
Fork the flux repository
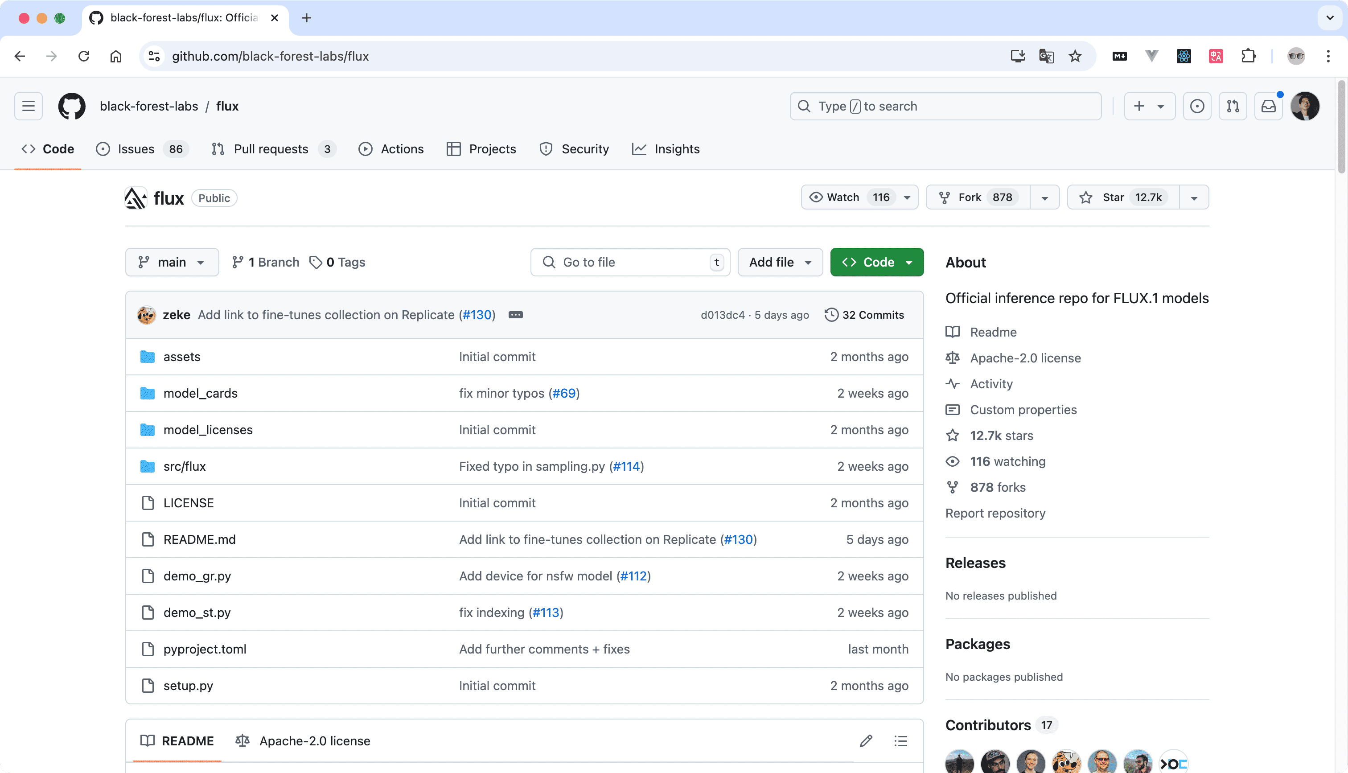tap(978, 197)
